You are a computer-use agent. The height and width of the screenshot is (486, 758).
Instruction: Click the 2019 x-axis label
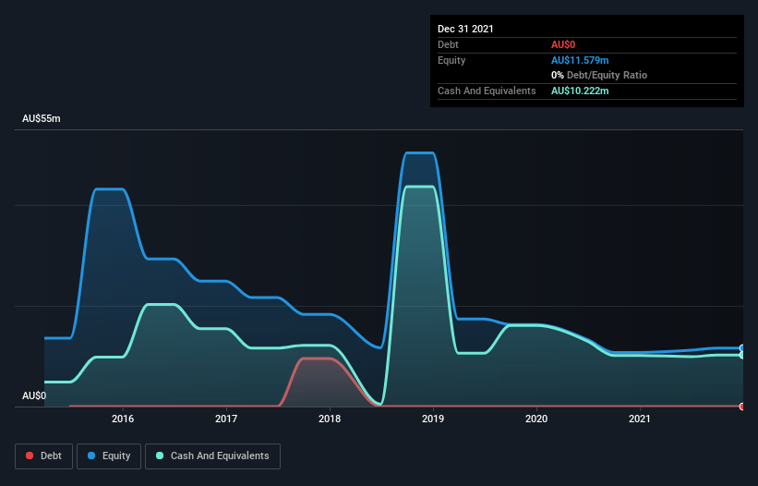click(433, 419)
